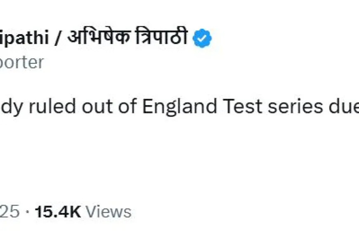359x239 pixels.
Task: Click the partial name 'ipathi' text
Action: point(24,37)
